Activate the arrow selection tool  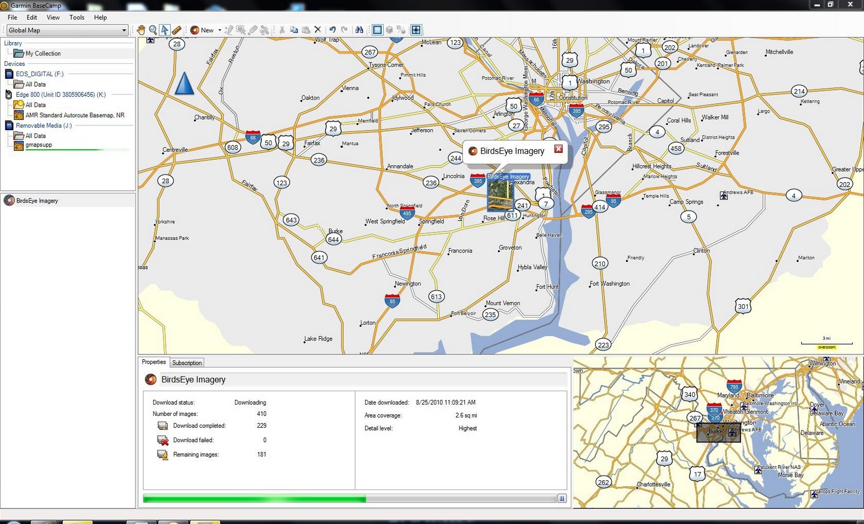pyautogui.click(x=165, y=30)
